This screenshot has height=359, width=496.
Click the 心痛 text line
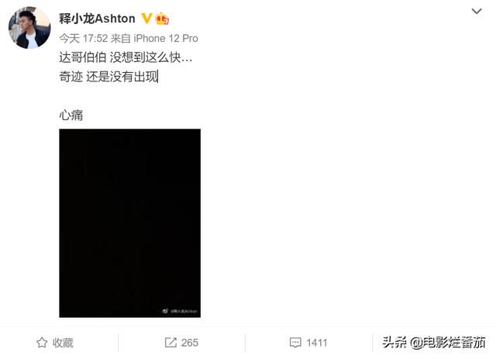click(71, 116)
